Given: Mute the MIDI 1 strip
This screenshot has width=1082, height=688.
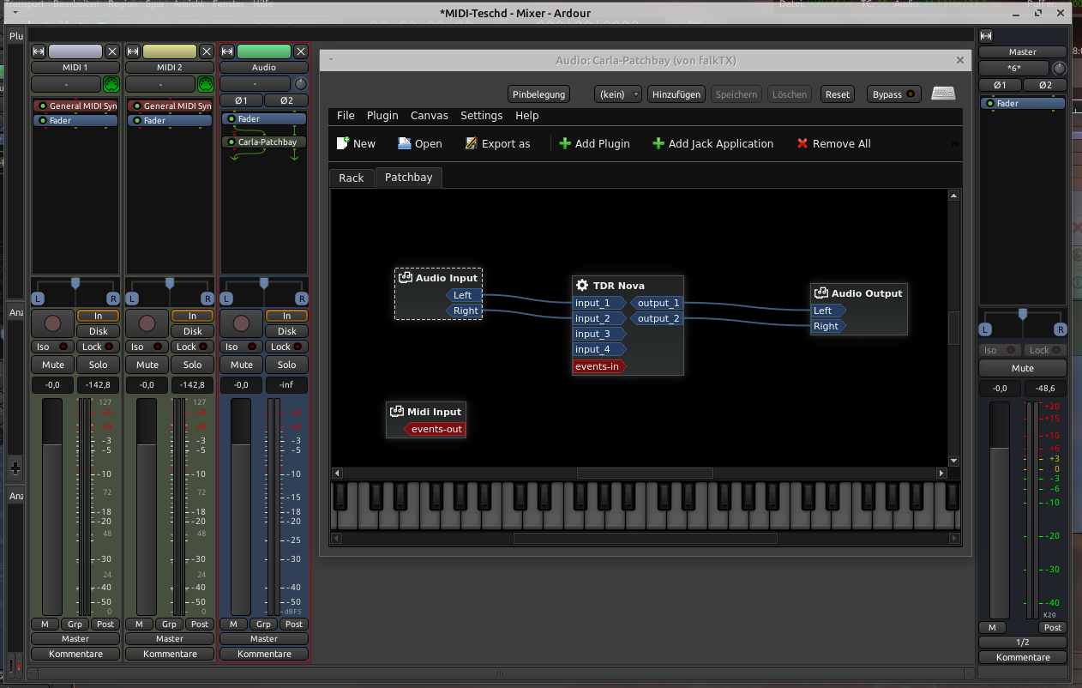Looking at the screenshot, I should point(53,365).
